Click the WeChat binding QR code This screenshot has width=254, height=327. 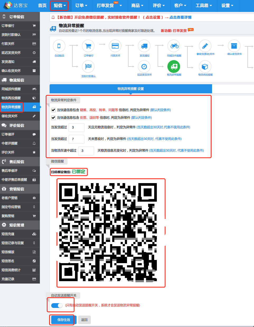[x=108, y=232]
